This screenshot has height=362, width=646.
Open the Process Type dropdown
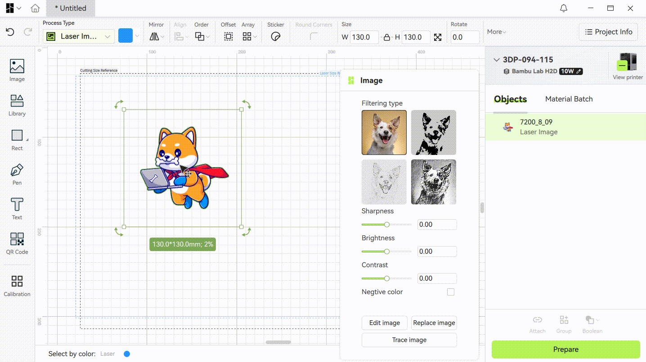pyautogui.click(x=79, y=36)
